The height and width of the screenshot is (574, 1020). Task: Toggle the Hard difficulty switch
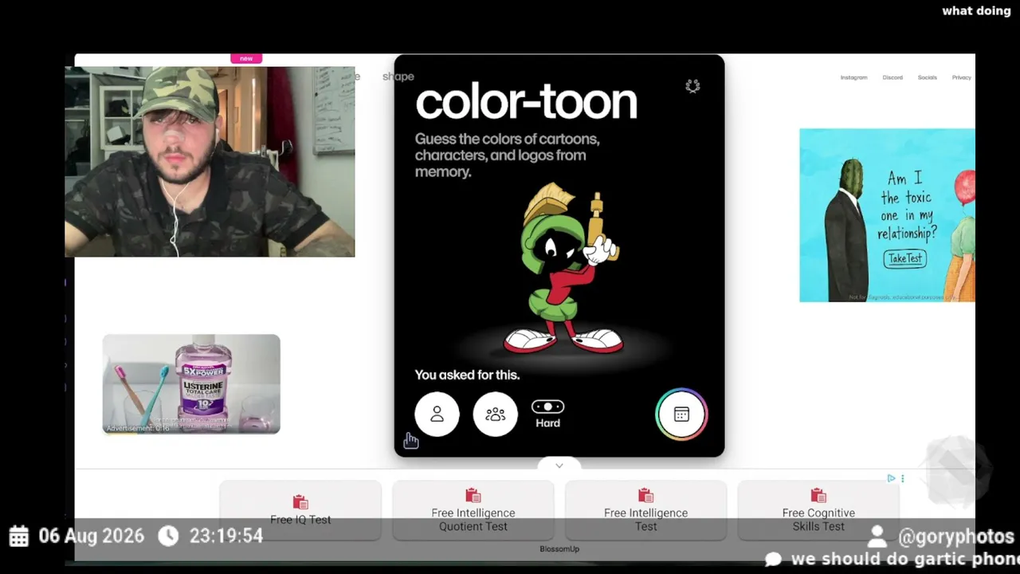tap(547, 407)
